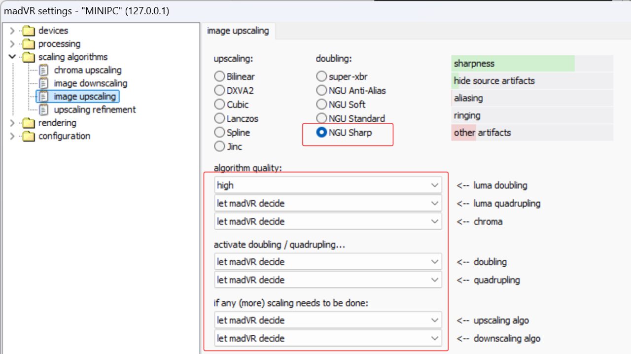
Task: Click the '<-- chroma' label
Action: pos(479,221)
